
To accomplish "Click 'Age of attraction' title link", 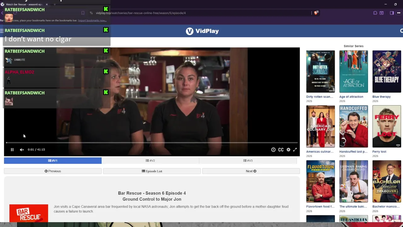I will tap(351, 97).
